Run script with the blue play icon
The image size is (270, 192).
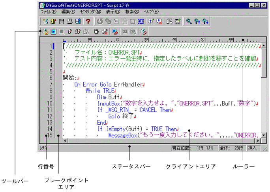pos(54,31)
